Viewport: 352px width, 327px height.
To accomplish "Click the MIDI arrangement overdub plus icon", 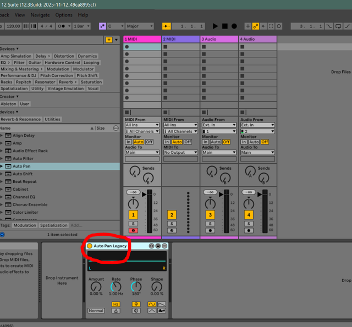I will [248, 26].
